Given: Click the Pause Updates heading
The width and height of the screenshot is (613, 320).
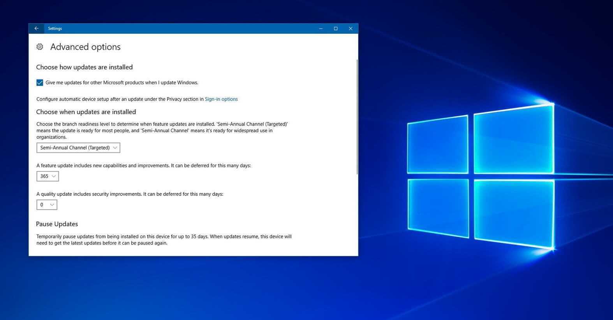Looking at the screenshot, I should [57, 224].
